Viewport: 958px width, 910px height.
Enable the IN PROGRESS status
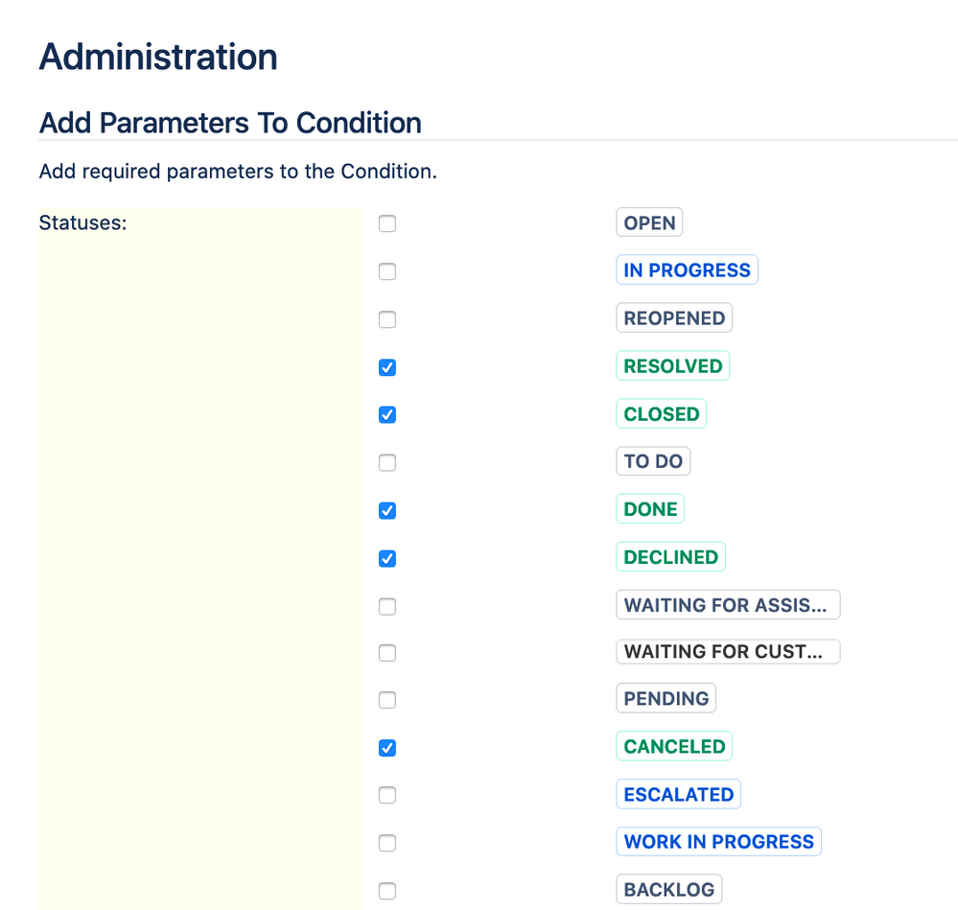tap(387, 271)
